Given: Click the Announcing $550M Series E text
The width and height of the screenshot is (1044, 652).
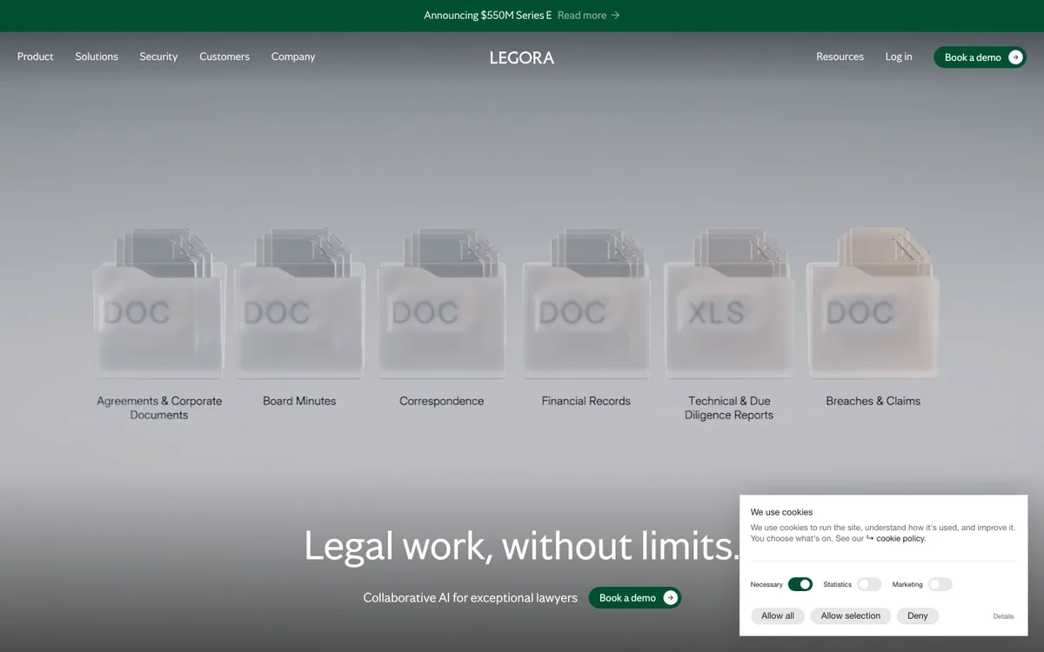Looking at the screenshot, I should coord(488,16).
